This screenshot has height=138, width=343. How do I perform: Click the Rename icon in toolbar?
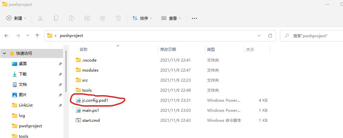coord(87,18)
